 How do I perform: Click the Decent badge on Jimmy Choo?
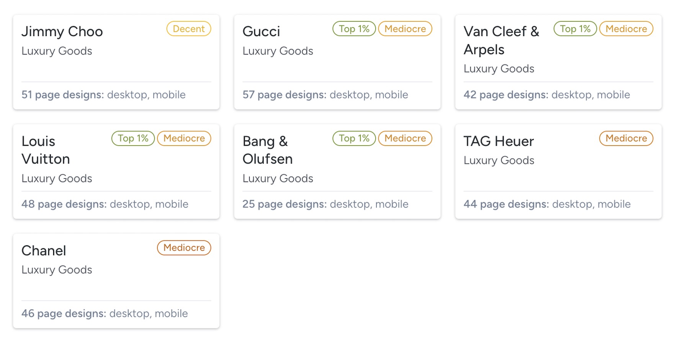pyautogui.click(x=189, y=29)
